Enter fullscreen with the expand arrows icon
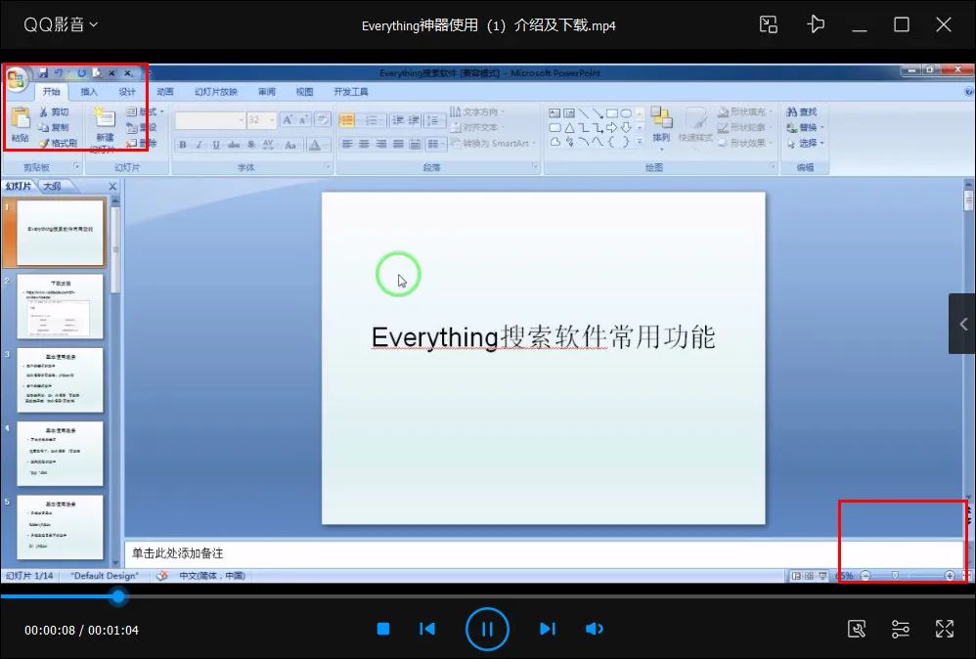Image resolution: width=976 pixels, height=659 pixels. pyautogui.click(x=945, y=629)
